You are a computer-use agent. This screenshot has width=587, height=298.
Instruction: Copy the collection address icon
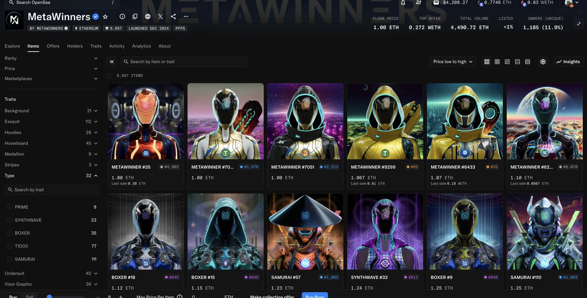tap(135, 17)
